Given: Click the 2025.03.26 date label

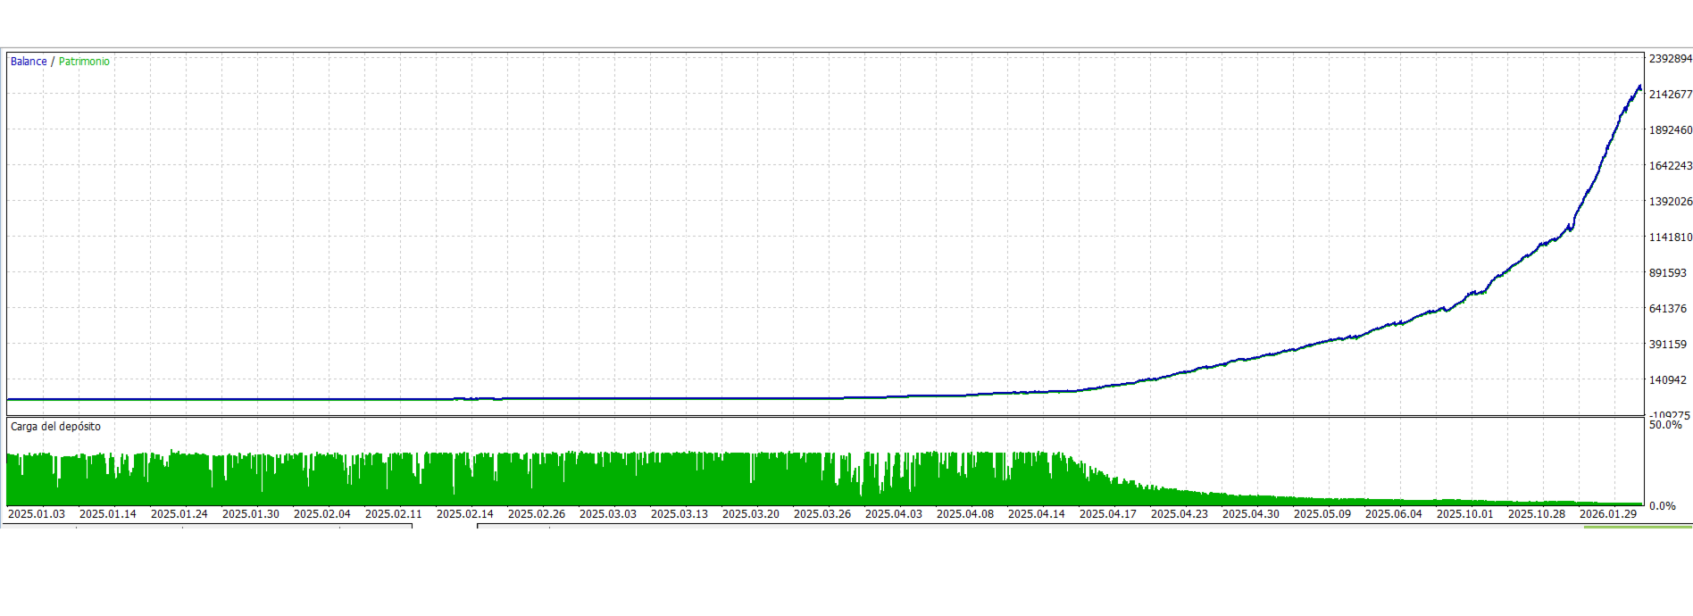Looking at the screenshot, I should 822,514.
